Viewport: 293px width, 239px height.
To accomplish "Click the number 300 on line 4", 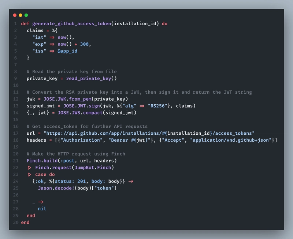I will click(x=84, y=44).
